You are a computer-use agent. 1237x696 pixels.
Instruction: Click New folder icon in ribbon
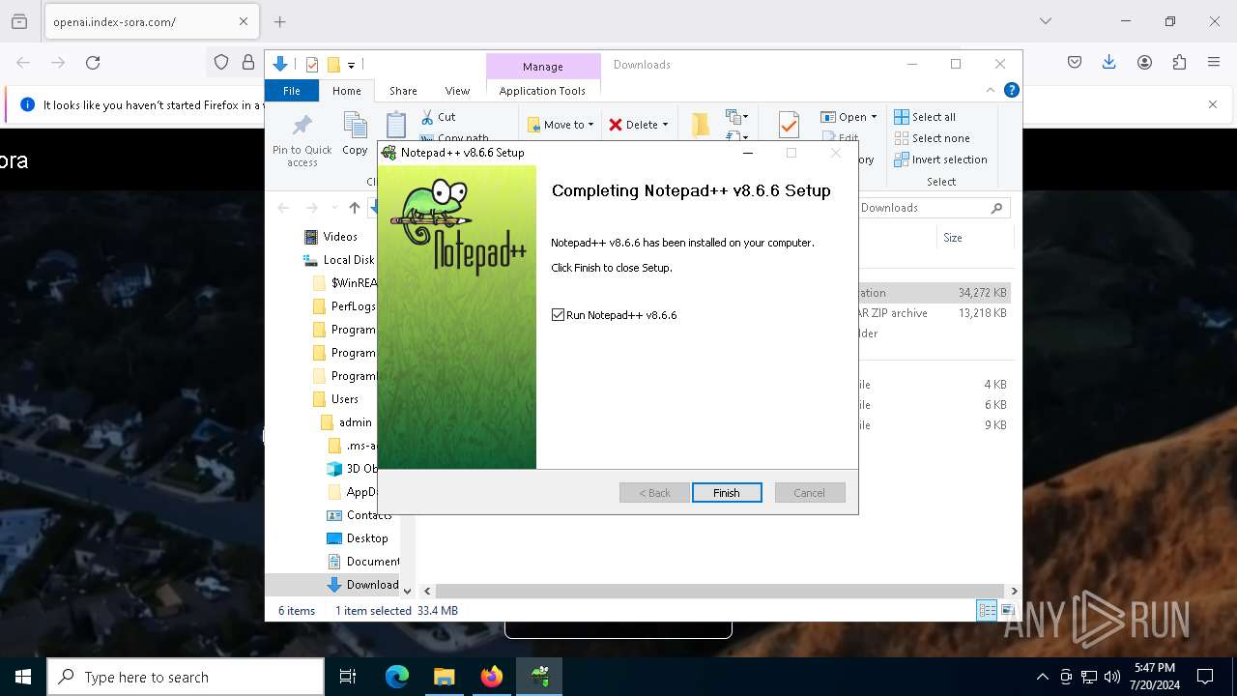click(x=701, y=125)
